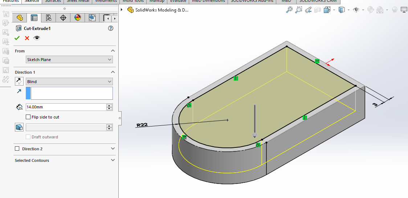
Task: Confirm the cut with the green checkmark
Action: 17,38
